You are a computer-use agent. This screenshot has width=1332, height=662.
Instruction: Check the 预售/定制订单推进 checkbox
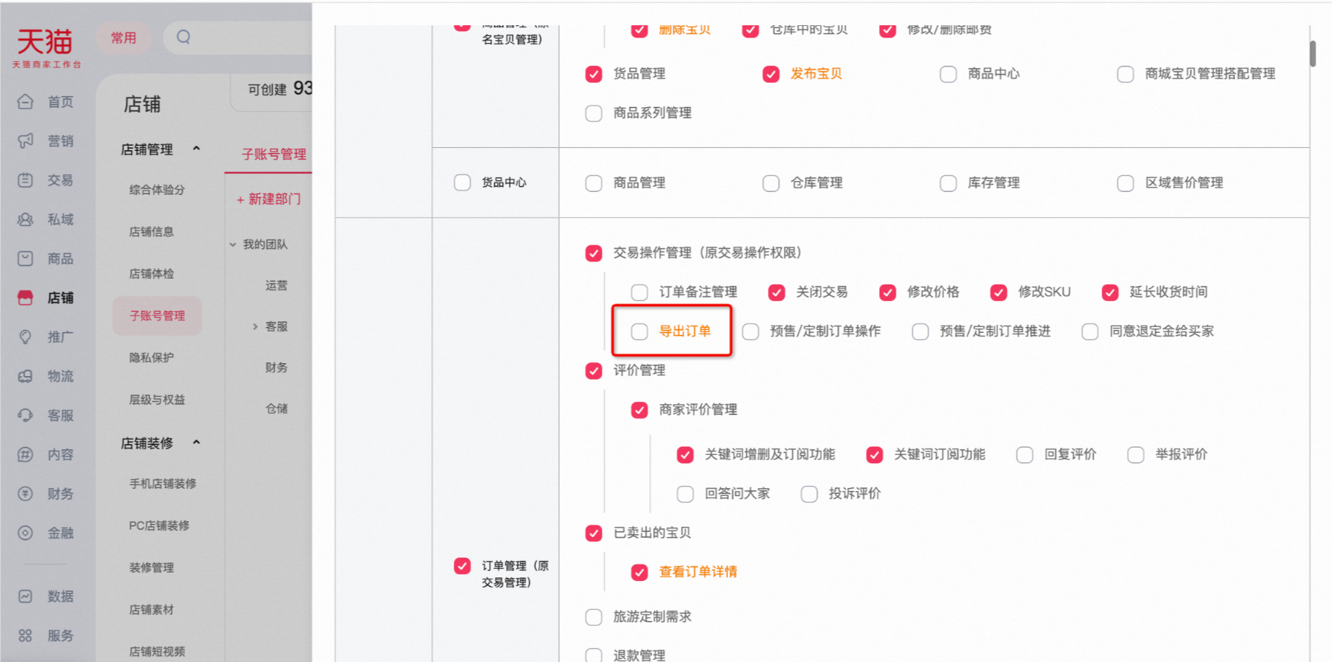(x=920, y=331)
